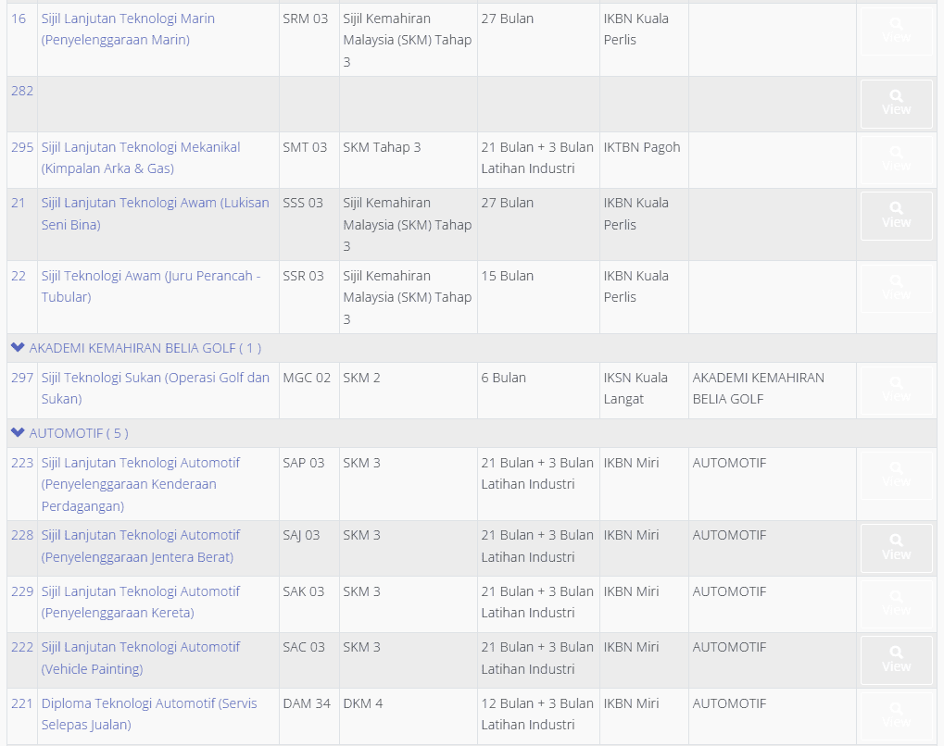This screenshot has height=746, width=944.
Task: Open View for Juru Perancah - Tubular
Action: click(x=896, y=288)
